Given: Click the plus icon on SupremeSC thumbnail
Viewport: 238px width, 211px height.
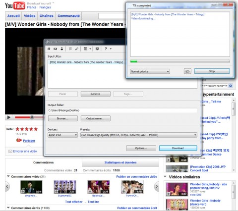Looking at the screenshot, I should point(56,191).
